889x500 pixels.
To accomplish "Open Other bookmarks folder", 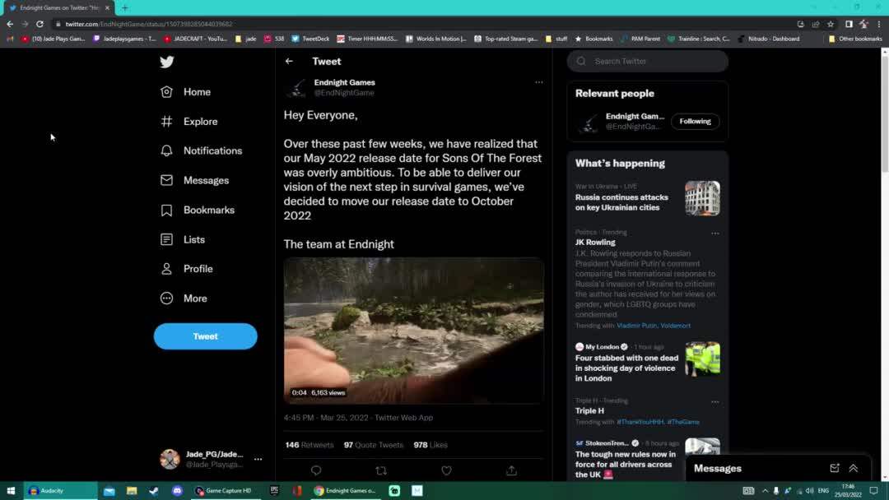I will tap(855, 39).
